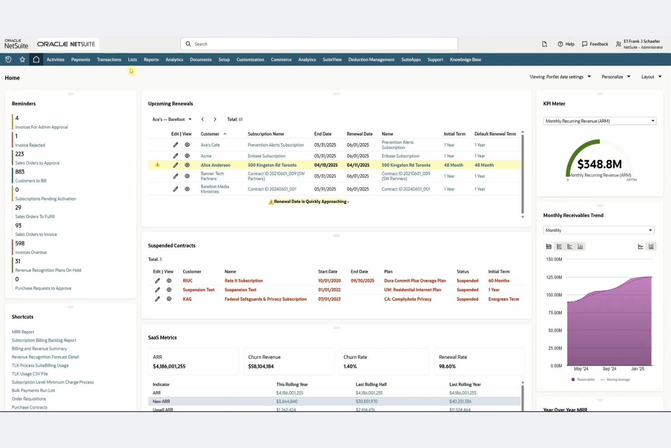
Task: Switch Monthly Receivables Trend to bar chart
Action: pyautogui.click(x=580, y=246)
